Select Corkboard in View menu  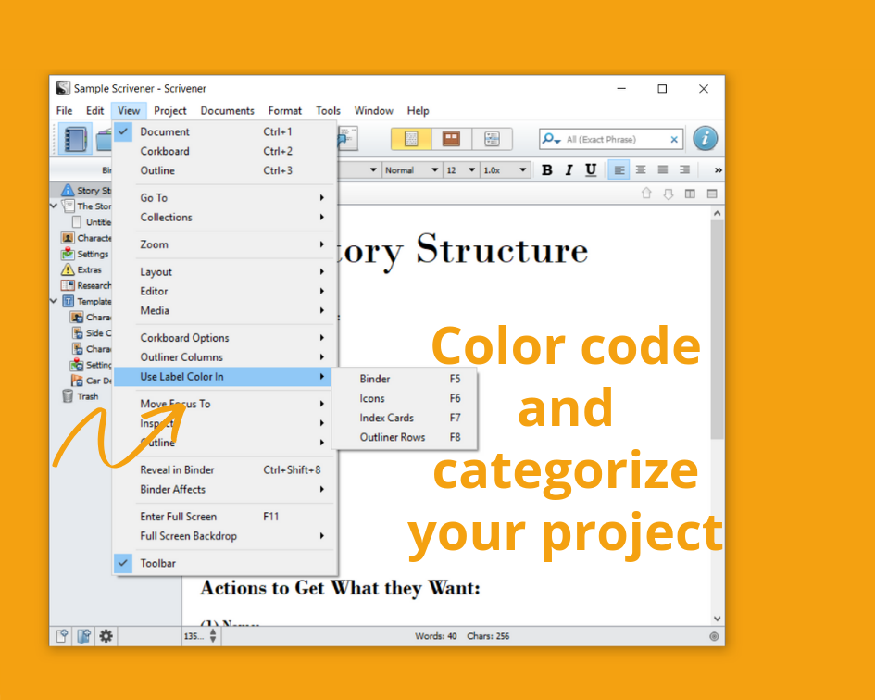tap(224, 151)
